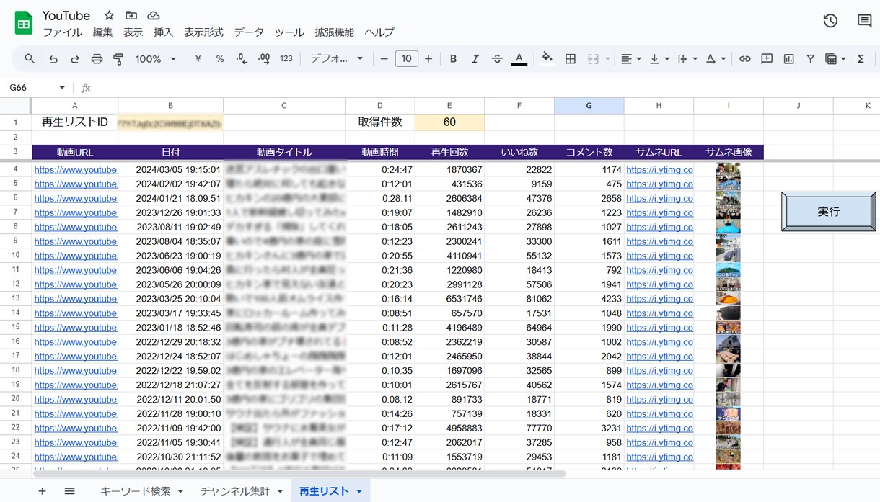Open text wrapping dropdown
880x502 pixels.
(x=687, y=59)
